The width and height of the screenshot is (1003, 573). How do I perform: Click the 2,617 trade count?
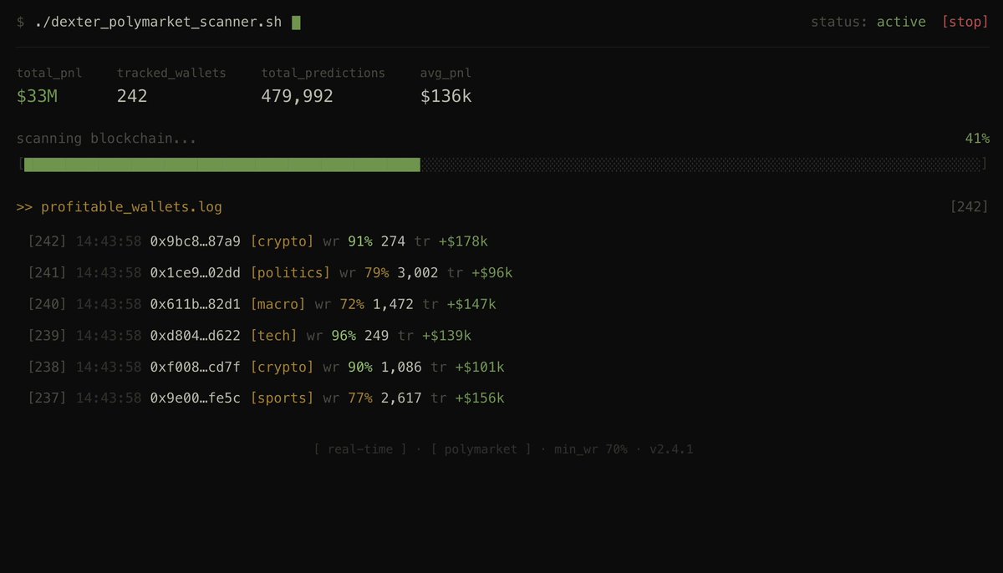(x=401, y=398)
